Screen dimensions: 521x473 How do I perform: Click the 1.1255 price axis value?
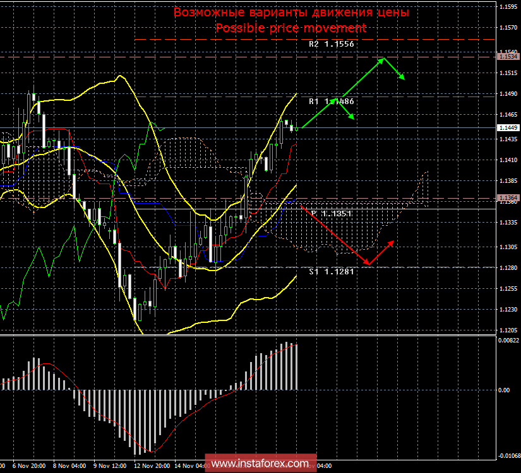point(508,289)
